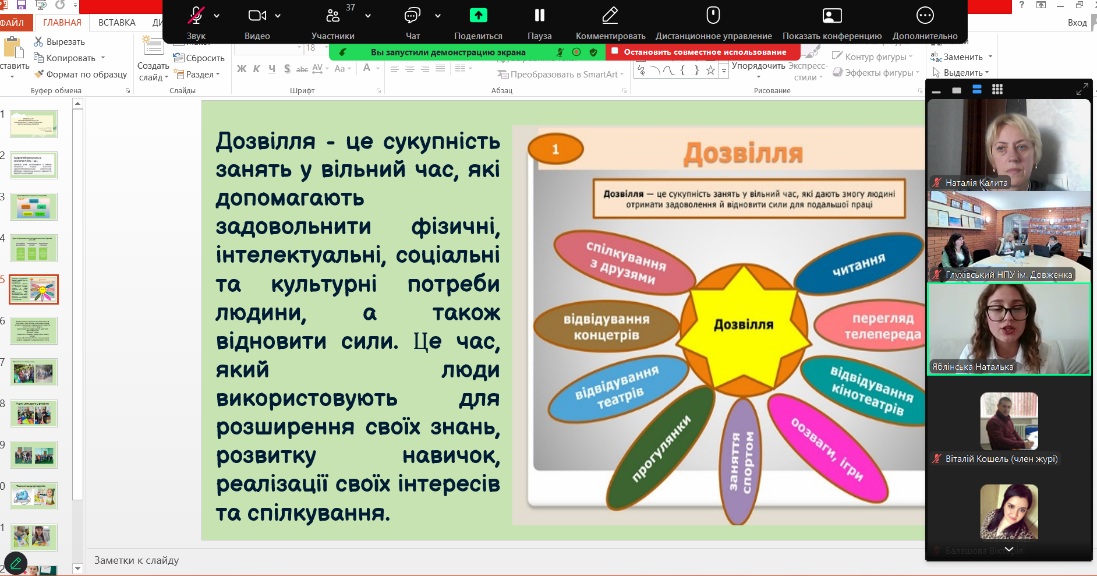
Task: Click the green Поделиться share icon
Action: [478, 16]
